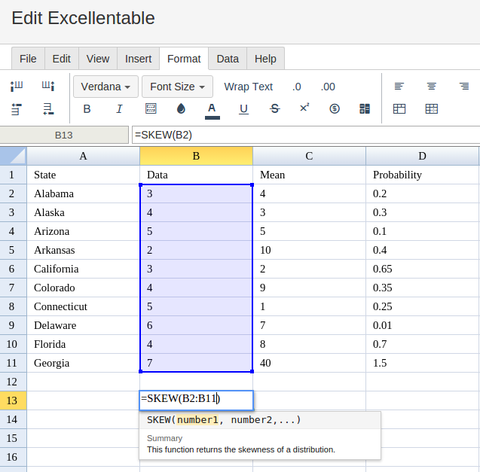The height and width of the screenshot is (472, 480).
Task: Toggle bold formatting
Action: (87, 109)
